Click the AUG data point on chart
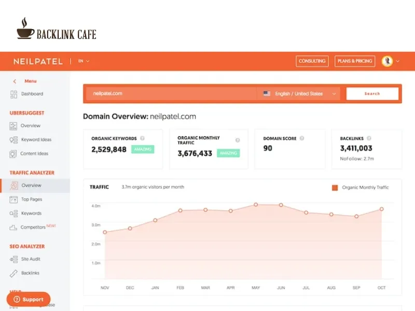The image size is (415, 311). (331, 215)
